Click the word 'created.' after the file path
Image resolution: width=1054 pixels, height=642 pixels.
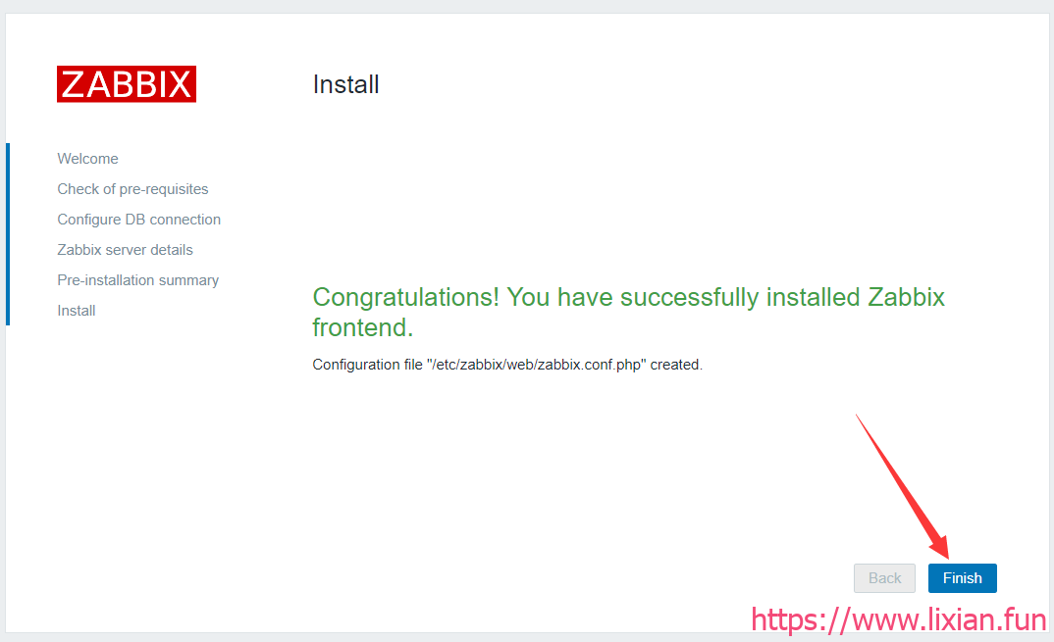[676, 365]
